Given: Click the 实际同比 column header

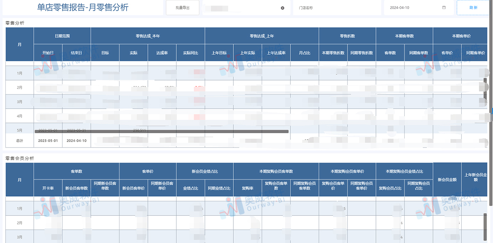Looking at the screenshot, I should pos(191,53).
